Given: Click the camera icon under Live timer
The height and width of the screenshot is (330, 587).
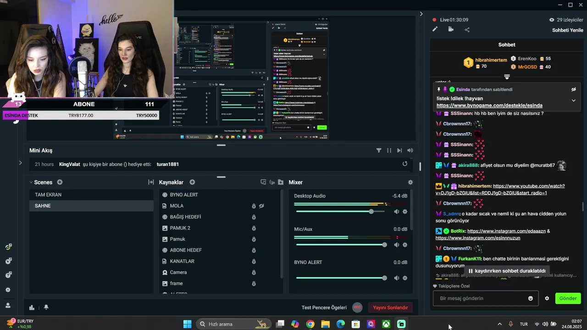Looking at the screenshot, I should coord(451,29).
